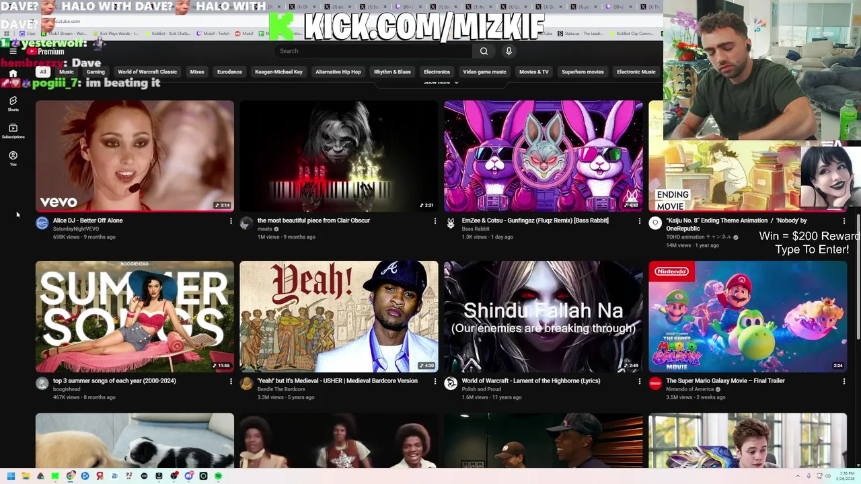Select the Keegan-Michael Key chip

[278, 72]
